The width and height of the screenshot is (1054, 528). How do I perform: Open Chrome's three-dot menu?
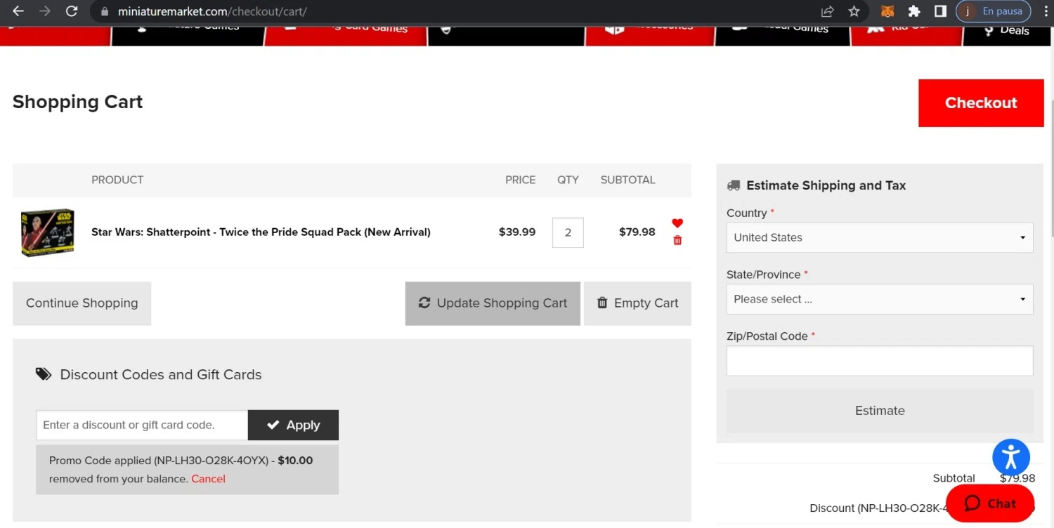pos(1045,11)
